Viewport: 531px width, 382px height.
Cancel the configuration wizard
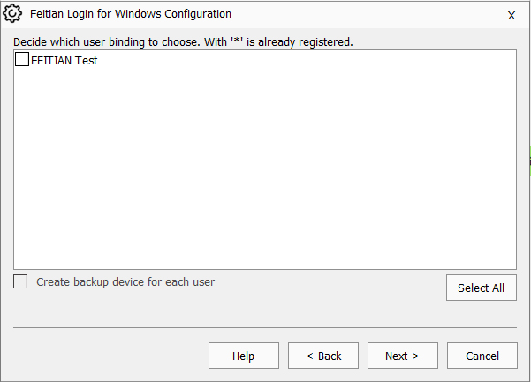(x=482, y=356)
